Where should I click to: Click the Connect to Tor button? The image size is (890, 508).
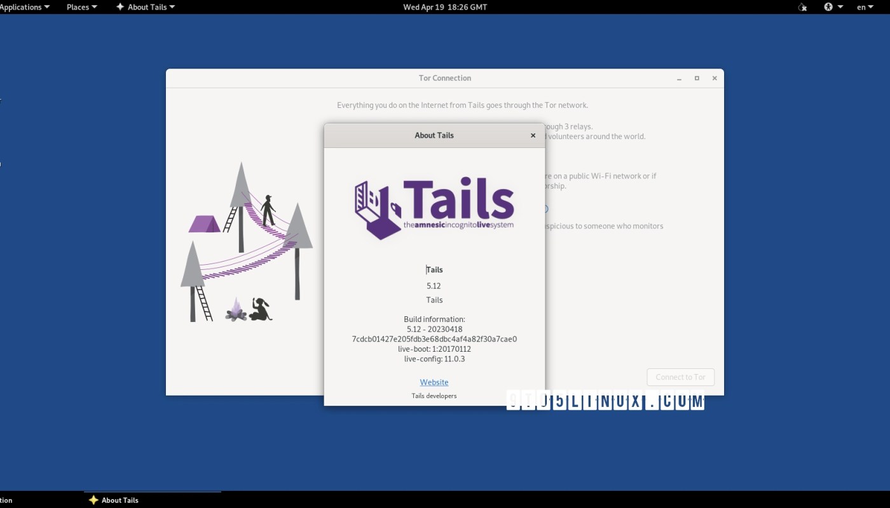tap(680, 377)
